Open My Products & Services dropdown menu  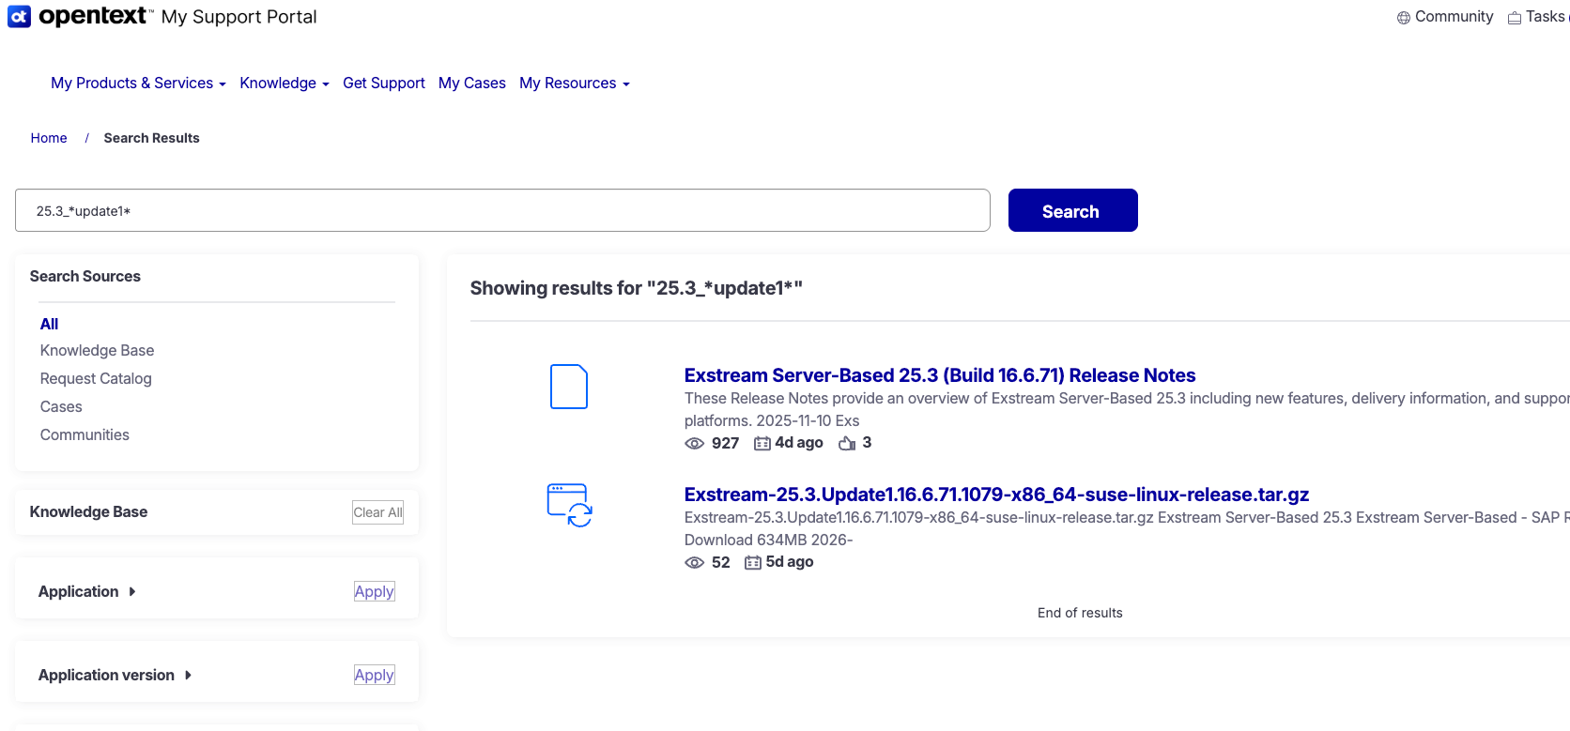pyautogui.click(x=138, y=83)
